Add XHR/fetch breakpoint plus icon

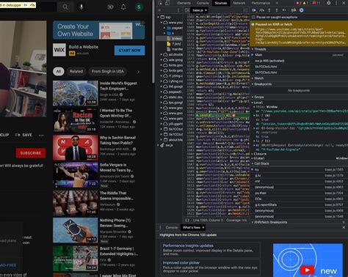click(x=344, y=222)
